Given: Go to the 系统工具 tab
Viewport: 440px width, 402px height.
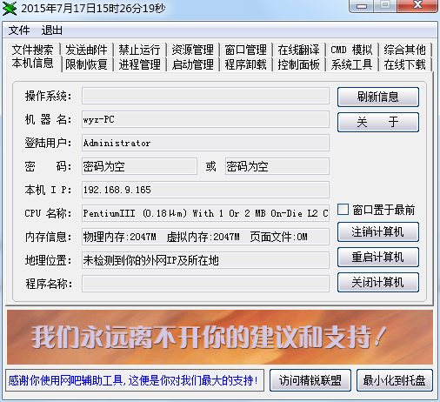Looking at the screenshot, I should point(351,64).
